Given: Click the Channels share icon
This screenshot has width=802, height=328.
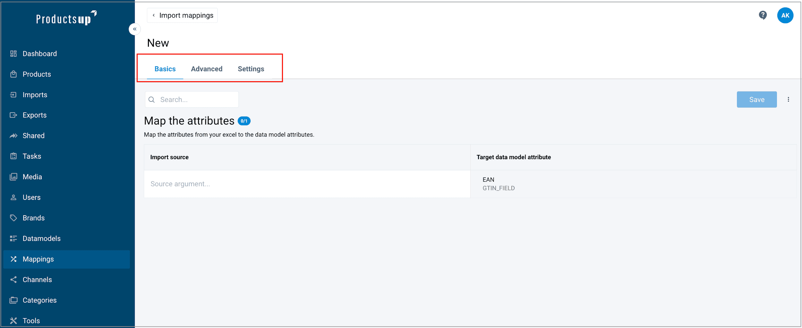Looking at the screenshot, I should pyautogui.click(x=13, y=280).
